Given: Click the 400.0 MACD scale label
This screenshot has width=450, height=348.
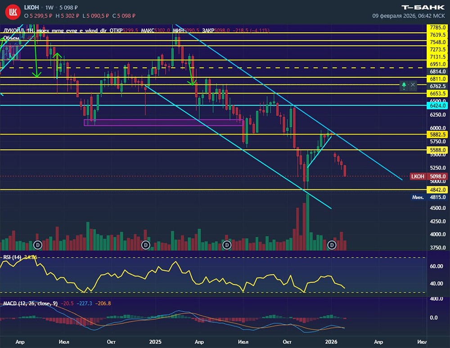Looking at the screenshot, I should [436, 299].
